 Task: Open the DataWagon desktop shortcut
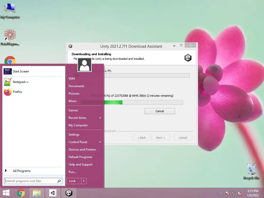(x=10, y=37)
